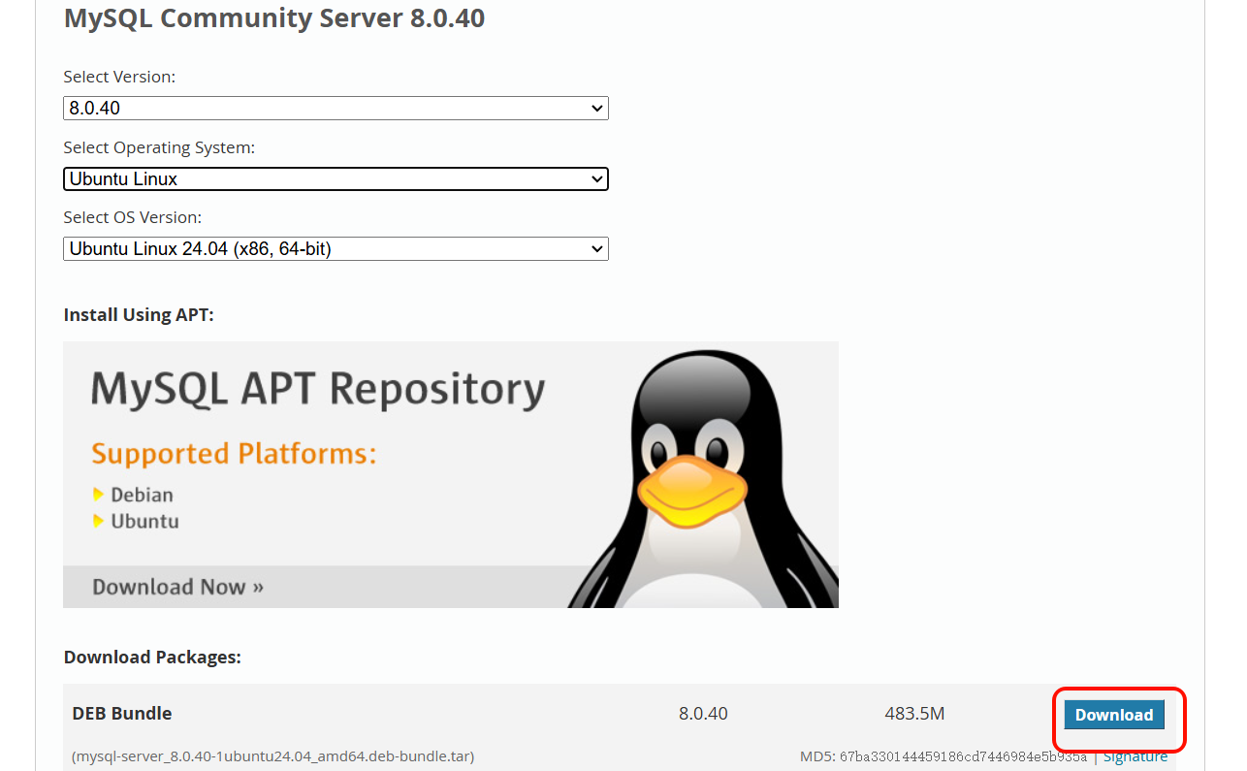Click the Download Packages heading
This screenshot has width=1247, height=771.
(152, 657)
